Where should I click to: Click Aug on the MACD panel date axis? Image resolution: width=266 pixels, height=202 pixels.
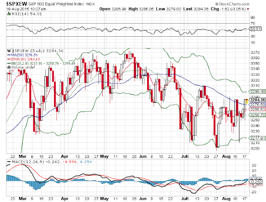(226, 198)
